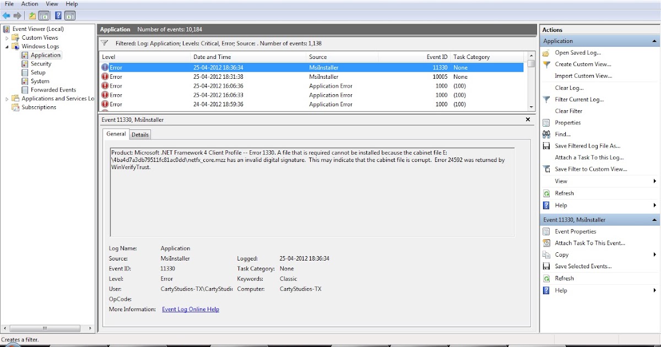
Task: Collapse the Application actions section header
Action: pyautogui.click(x=654, y=41)
